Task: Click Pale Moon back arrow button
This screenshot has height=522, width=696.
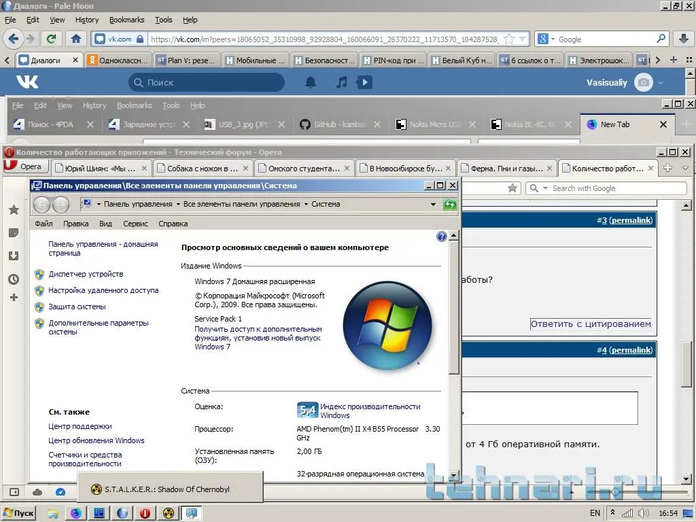Action: tap(13, 39)
